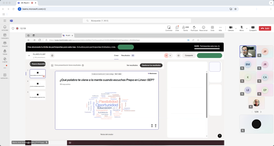Open the Reaccionar emoji reactions
This screenshot has width=274, height=146.
203,28
